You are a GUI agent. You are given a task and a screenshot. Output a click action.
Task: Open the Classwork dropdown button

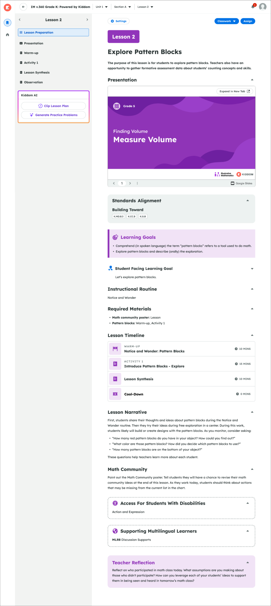coord(227,21)
